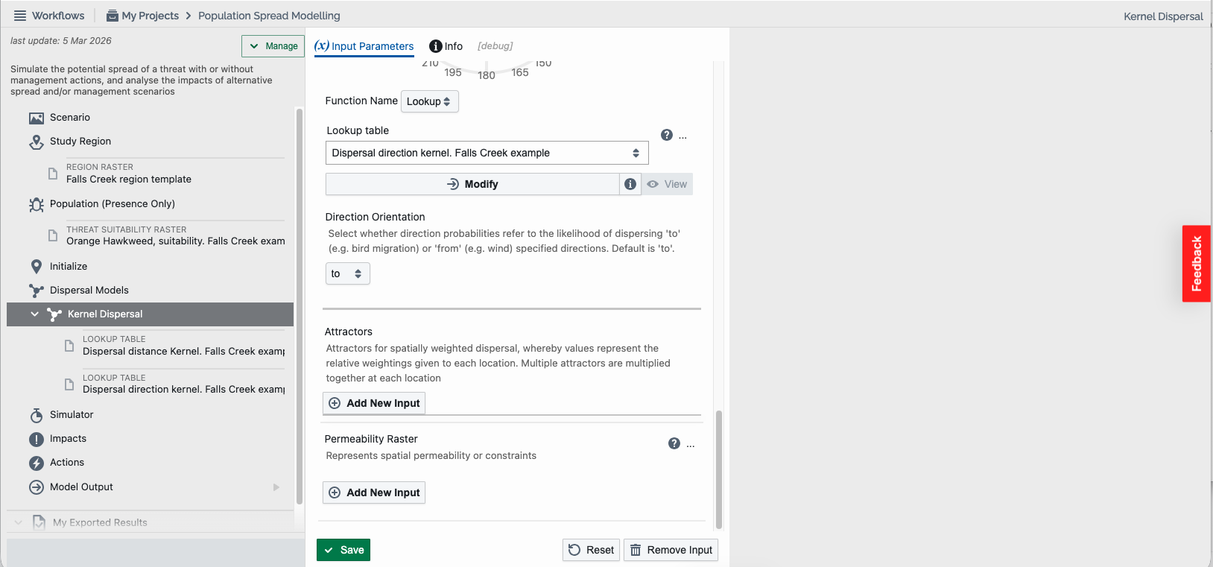Open the Workflows hamburger menu icon
1213x567 pixels.
pos(20,16)
